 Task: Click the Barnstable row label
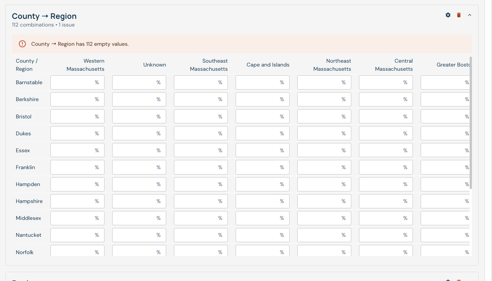[29, 82]
